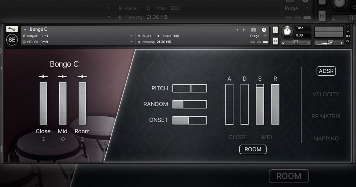Click the Attack (A) envelope slider
Viewport: 356px width, 187px height.
229,104
